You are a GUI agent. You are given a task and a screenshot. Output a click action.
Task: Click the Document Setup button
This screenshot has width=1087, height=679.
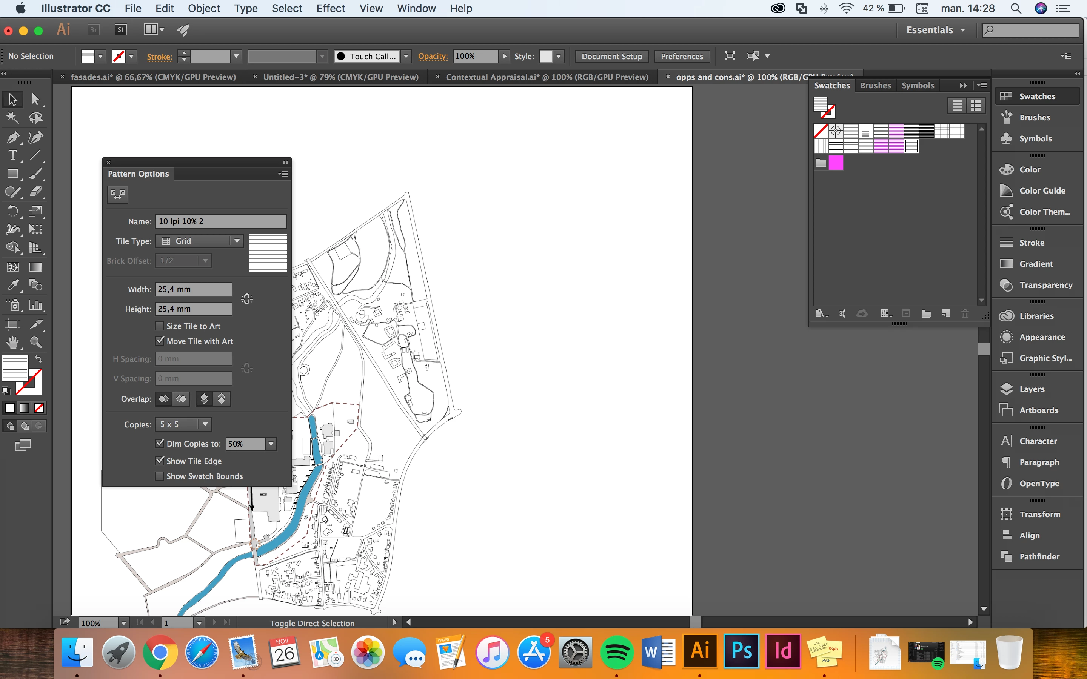pos(611,56)
